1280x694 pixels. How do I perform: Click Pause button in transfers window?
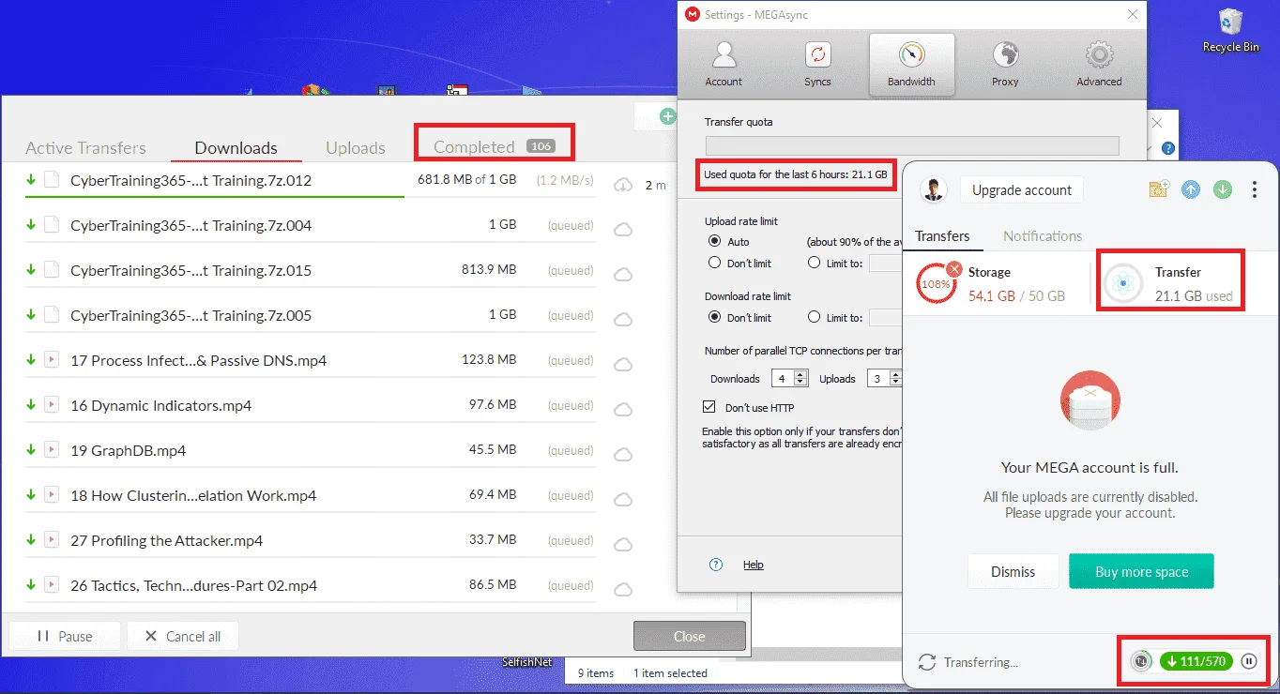(x=65, y=636)
